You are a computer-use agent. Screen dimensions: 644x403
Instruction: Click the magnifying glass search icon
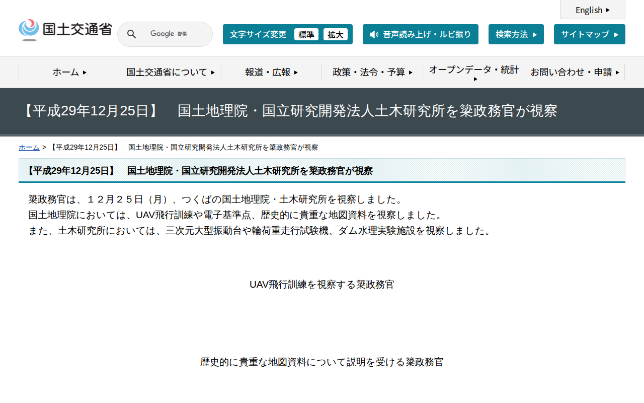click(131, 34)
